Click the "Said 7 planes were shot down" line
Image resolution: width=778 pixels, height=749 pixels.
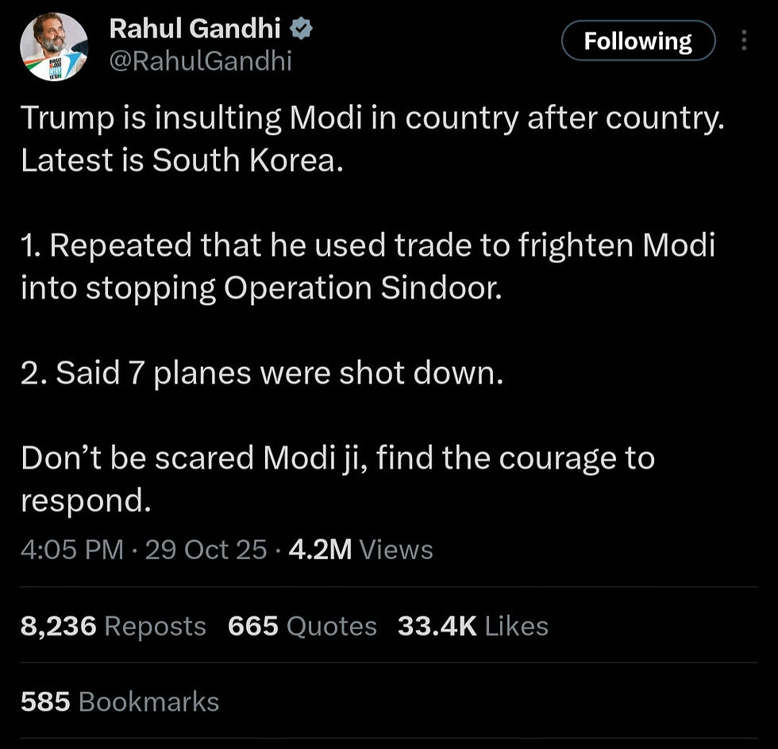[x=262, y=373]
